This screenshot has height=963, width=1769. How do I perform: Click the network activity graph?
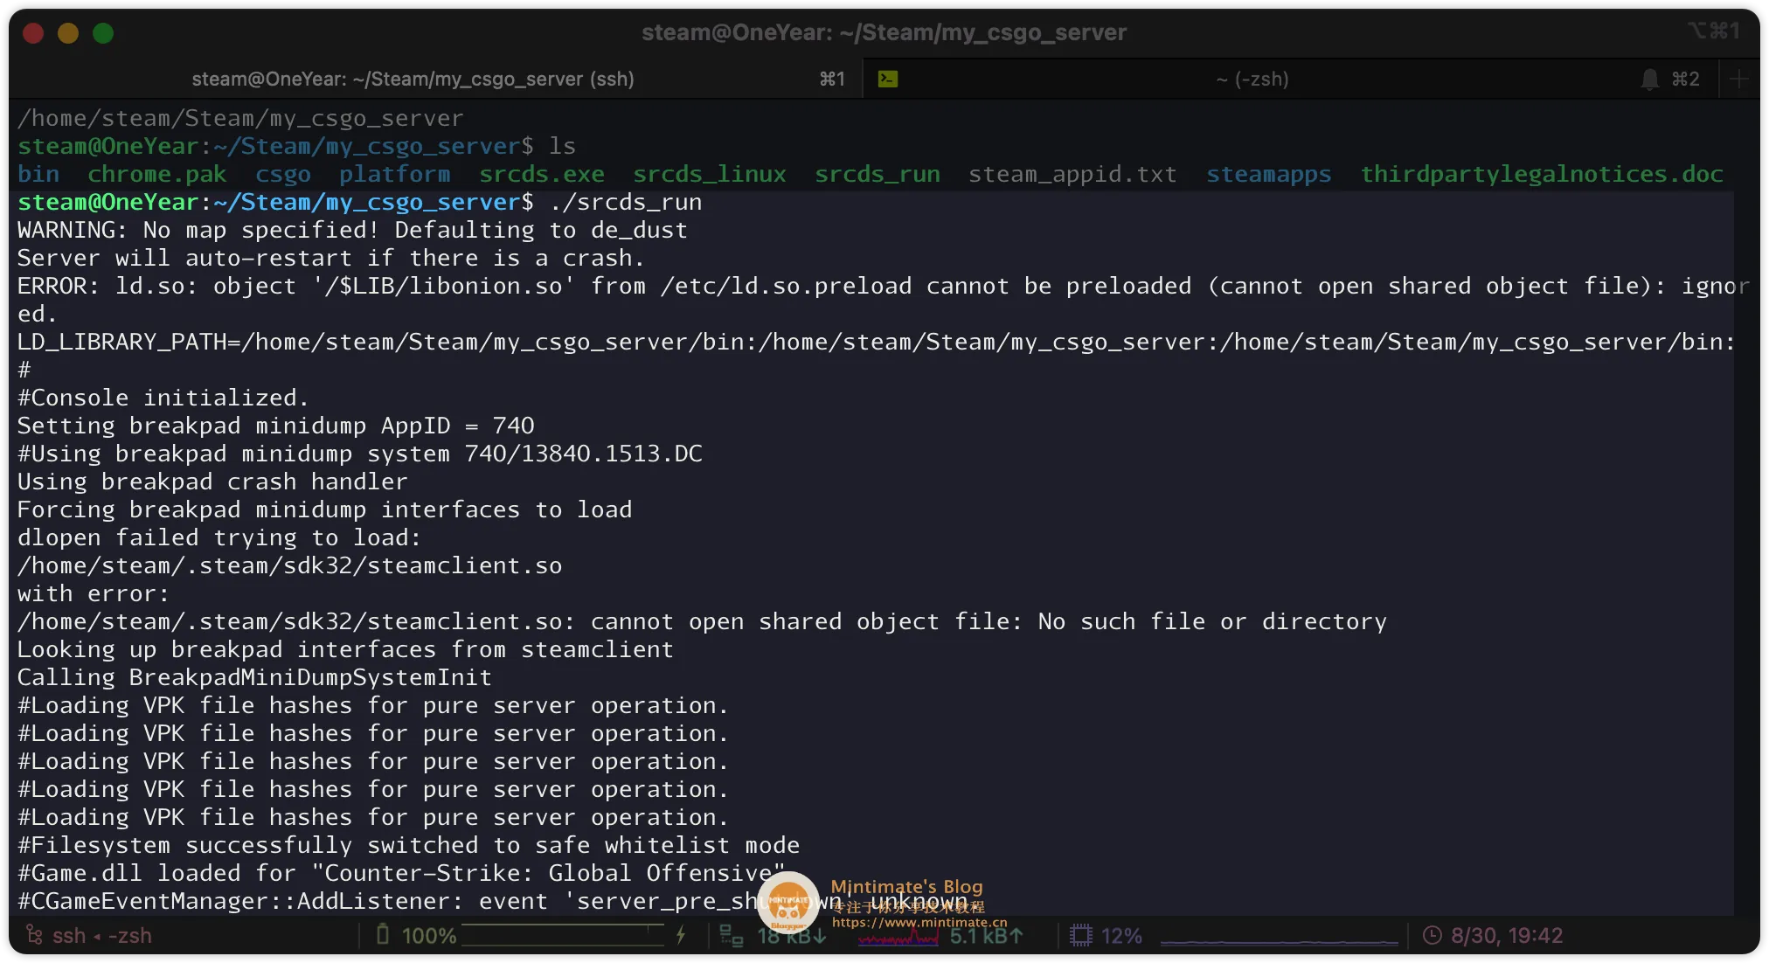898,939
